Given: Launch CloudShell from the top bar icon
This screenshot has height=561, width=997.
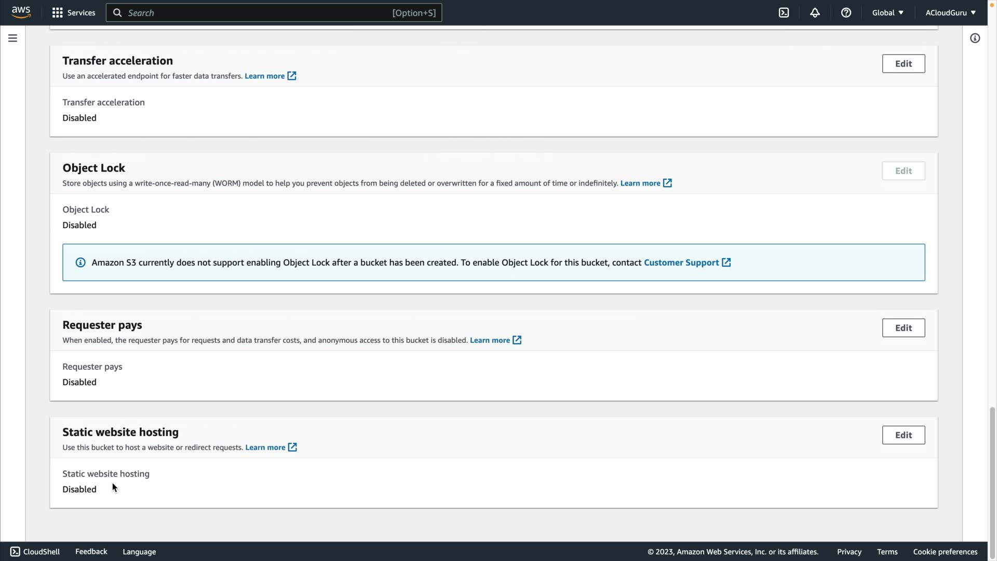Looking at the screenshot, I should coord(784,13).
